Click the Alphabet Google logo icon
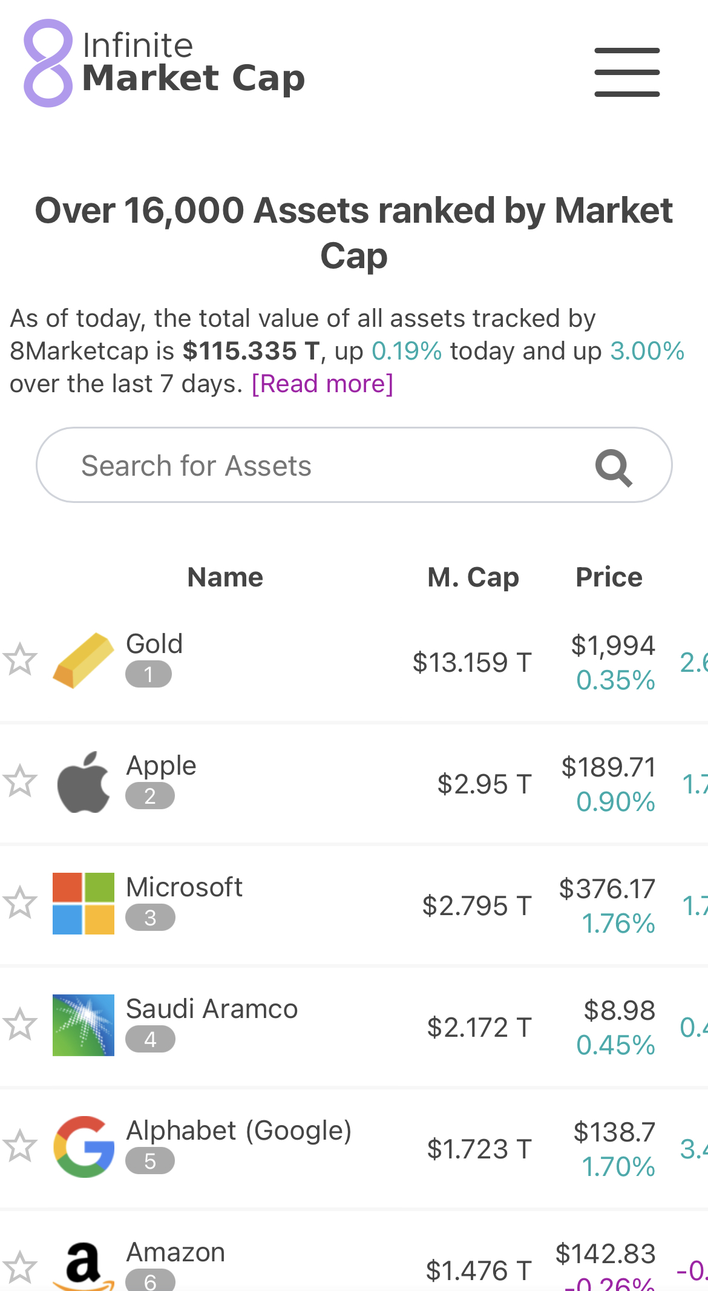This screenshot has width=708, height=1291. [x=84, y=1147]
